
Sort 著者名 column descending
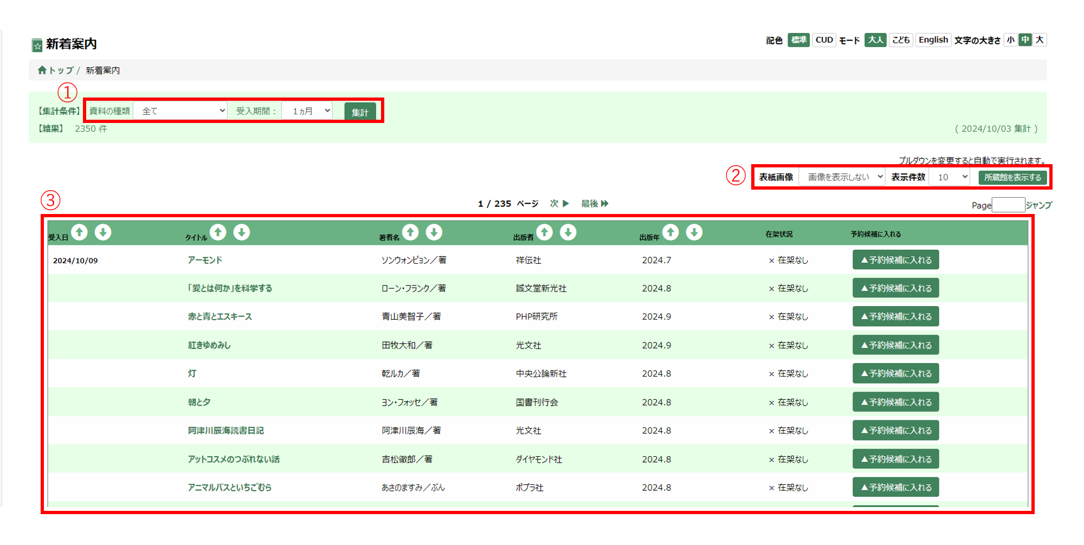click(434, 232)
